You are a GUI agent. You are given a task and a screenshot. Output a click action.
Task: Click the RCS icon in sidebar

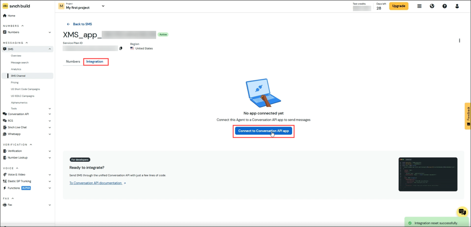click(5, 121)
